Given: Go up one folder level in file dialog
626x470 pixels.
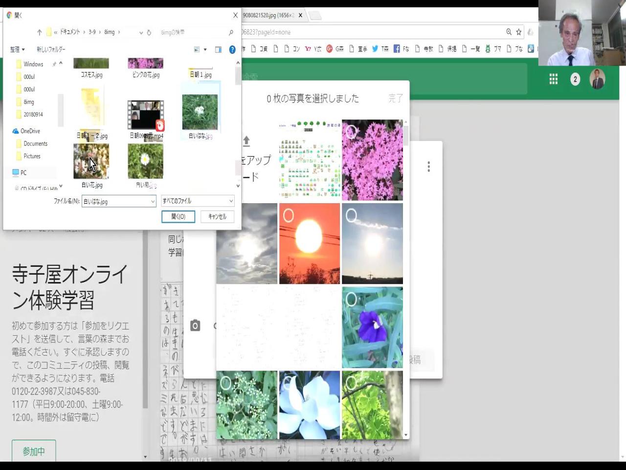Looking at the screenshot, I should [39, 32].
